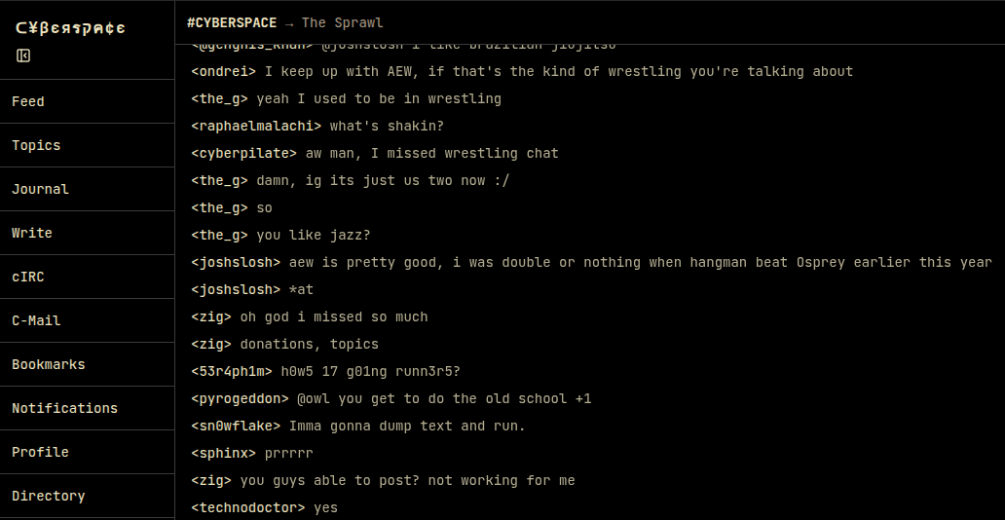Click username ondrei in chat
This screenshot has width=1005, height=520.
[x=224, y=71]
